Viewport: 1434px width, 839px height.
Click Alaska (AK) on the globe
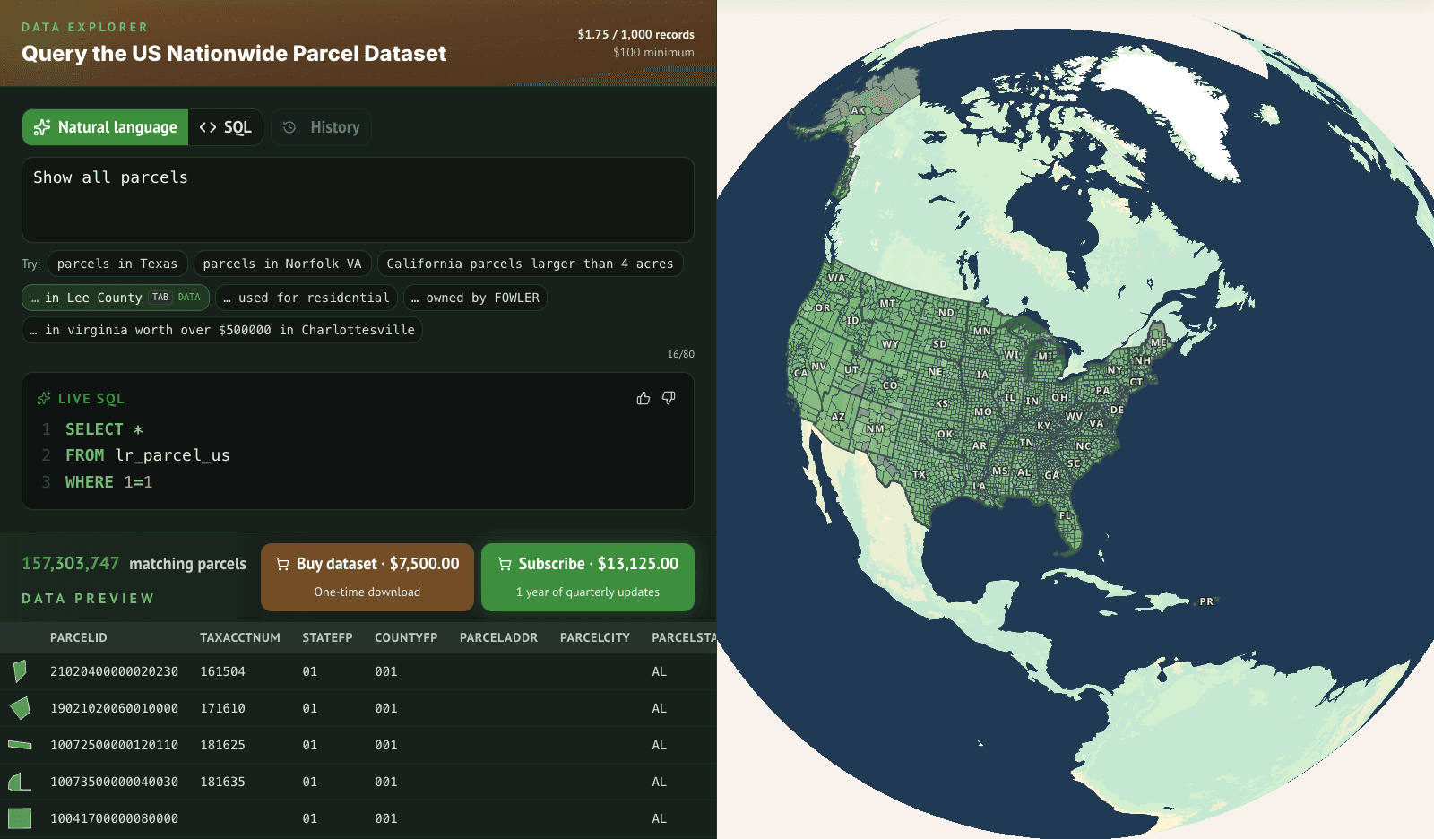pyautogui.click(x=859, y=110)
